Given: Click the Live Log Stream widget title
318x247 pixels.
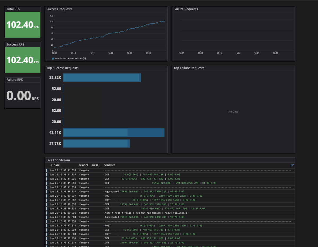Looking at the screenshot, I should 58,160.
